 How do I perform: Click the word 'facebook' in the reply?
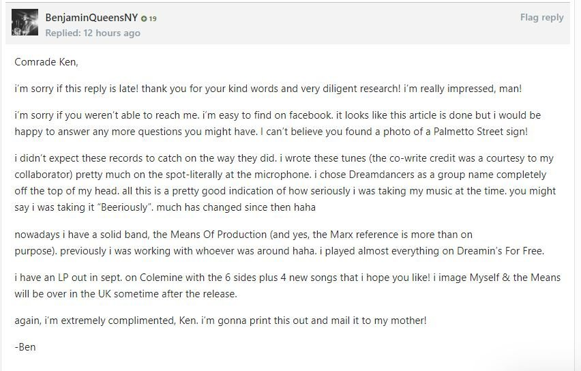(310, 115)
